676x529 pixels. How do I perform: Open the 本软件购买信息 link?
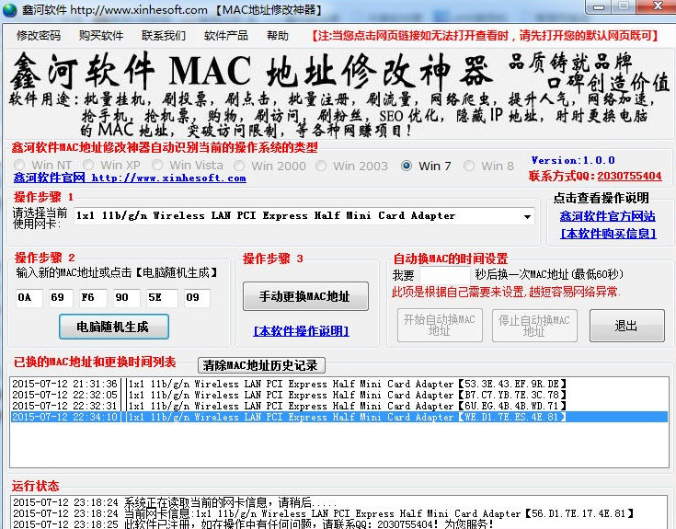[608, 234]
